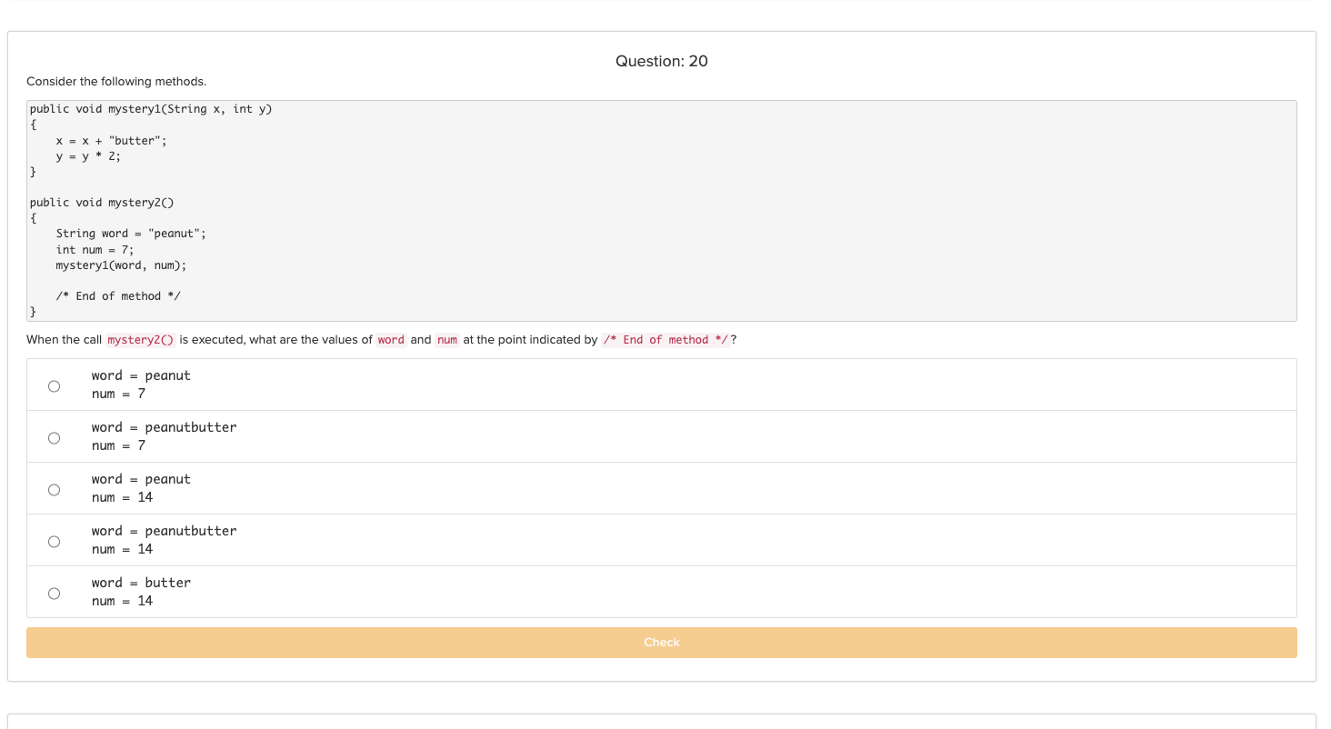Click the line mystery1(word, num);
Image resolution: width=1331 pixels, height=729 pixels.
coord(121,265)
